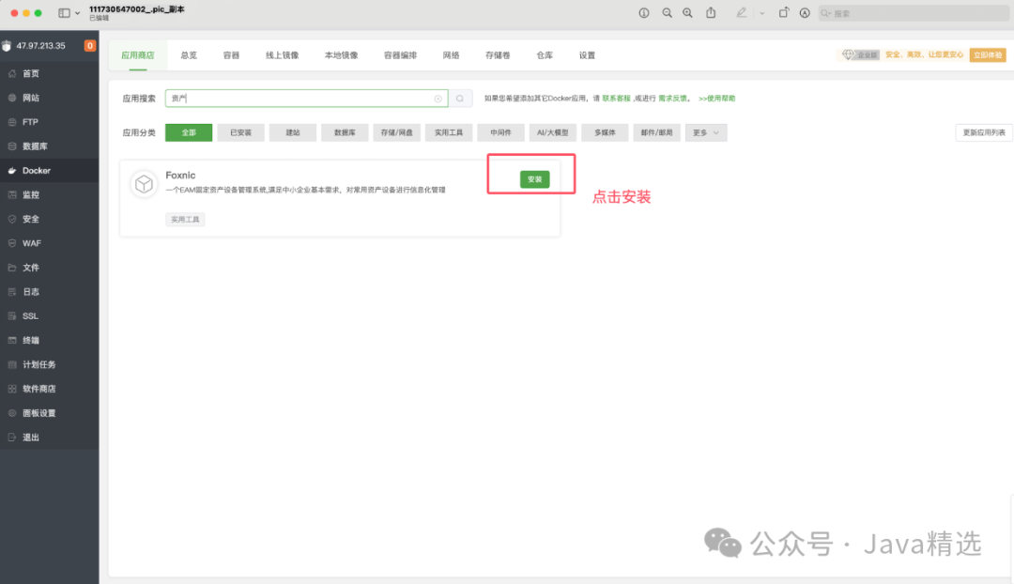Select the 全部 category filter

(x=189, y=132)
